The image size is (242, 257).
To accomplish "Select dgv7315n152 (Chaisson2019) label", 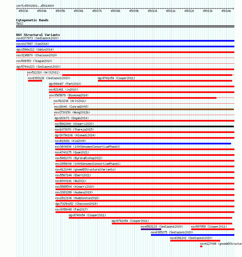I will pos(76,204).
